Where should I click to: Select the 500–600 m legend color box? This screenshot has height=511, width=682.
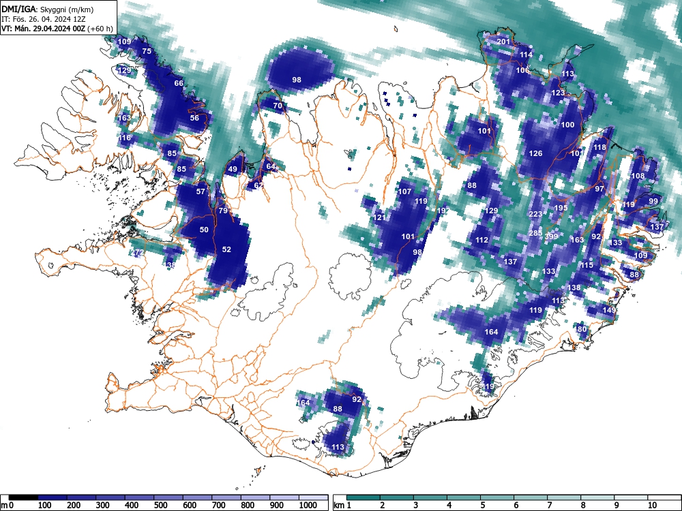[x=168, y=497]
